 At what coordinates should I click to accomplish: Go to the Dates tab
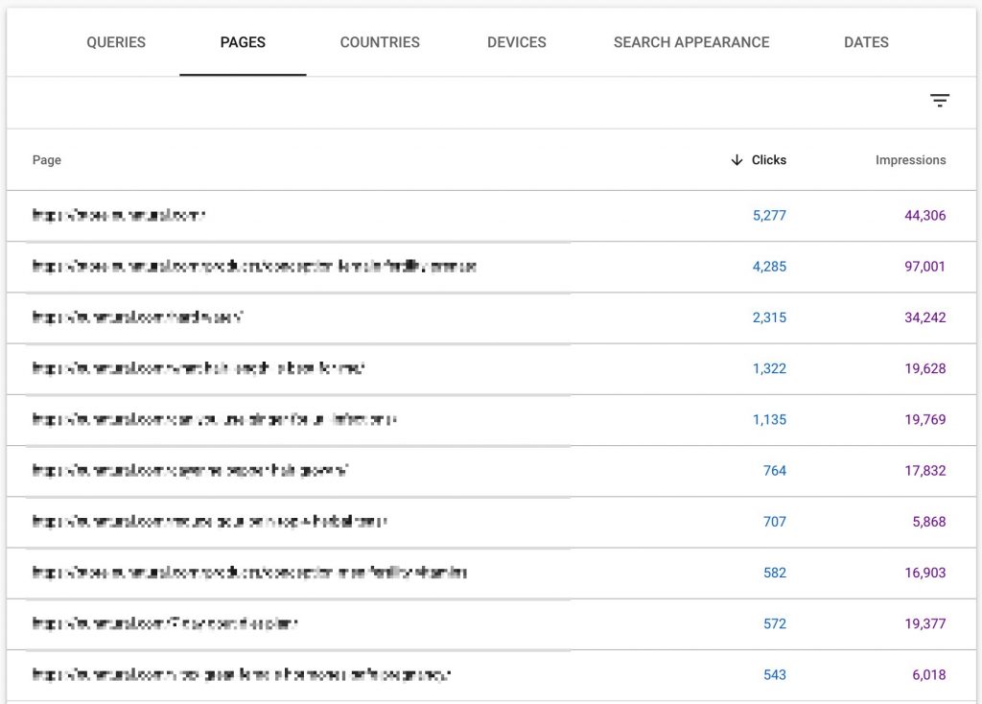coord(866,42)
